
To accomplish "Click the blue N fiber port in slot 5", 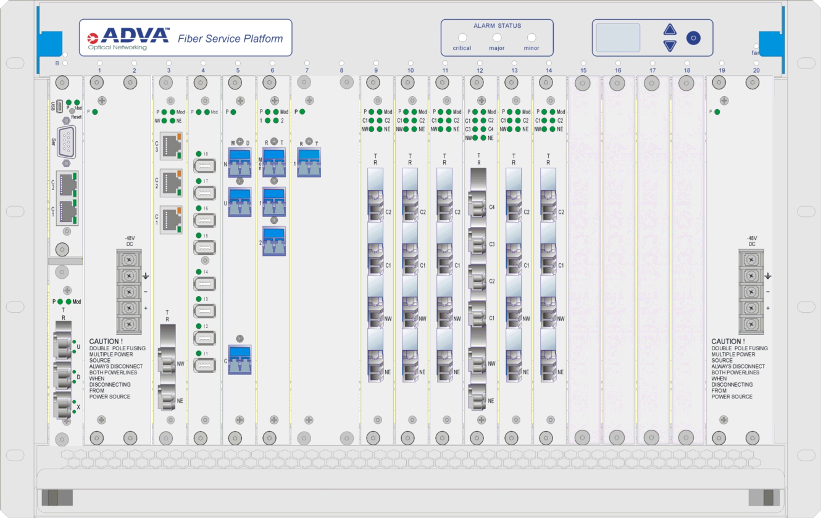I will (240, 162).
